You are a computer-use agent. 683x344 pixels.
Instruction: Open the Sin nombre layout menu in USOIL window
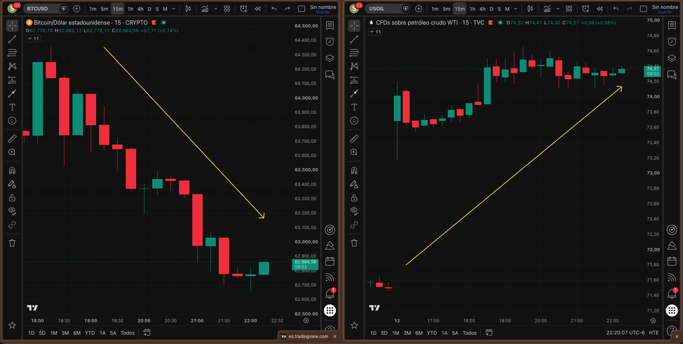(x=665, y=9)
